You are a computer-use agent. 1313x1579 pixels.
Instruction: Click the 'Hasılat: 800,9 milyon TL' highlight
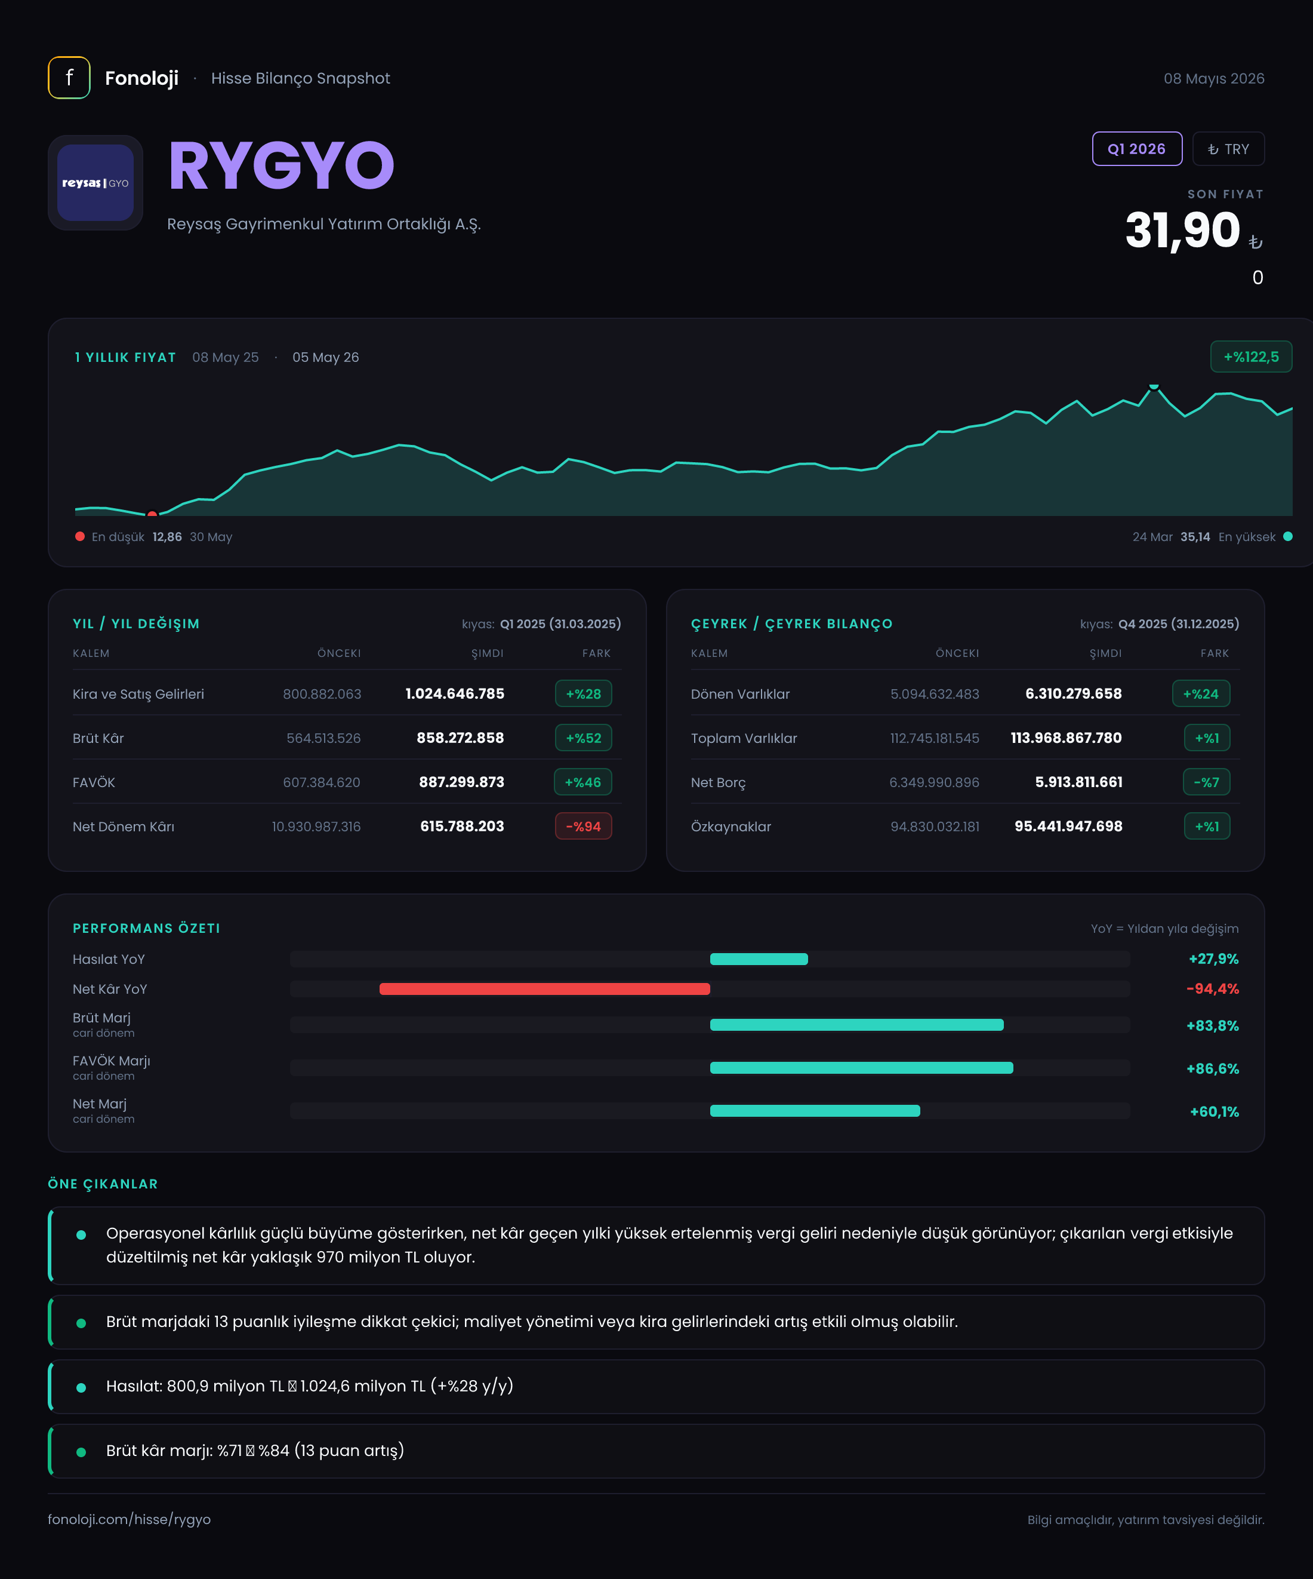tap(656, 1387)
